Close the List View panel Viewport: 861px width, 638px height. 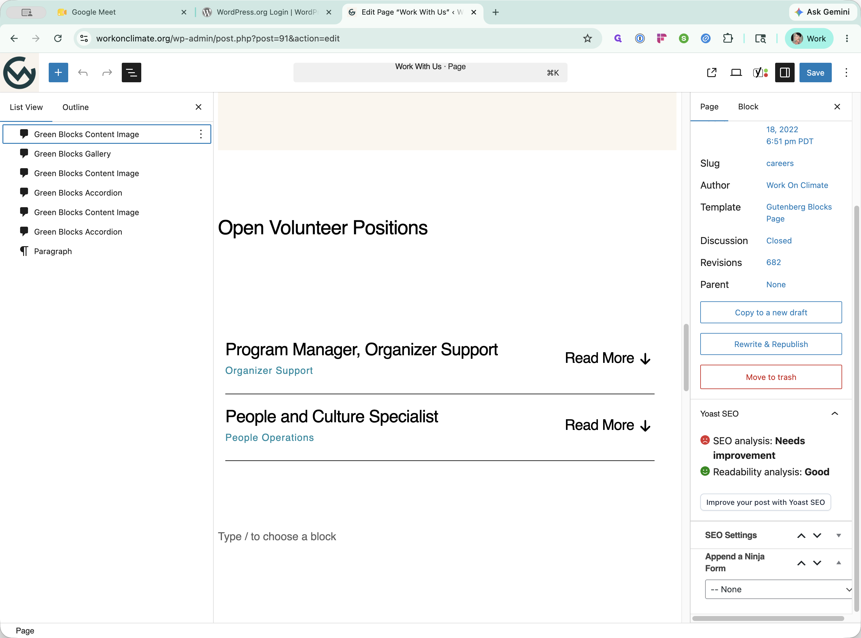[x=199, y=107]
